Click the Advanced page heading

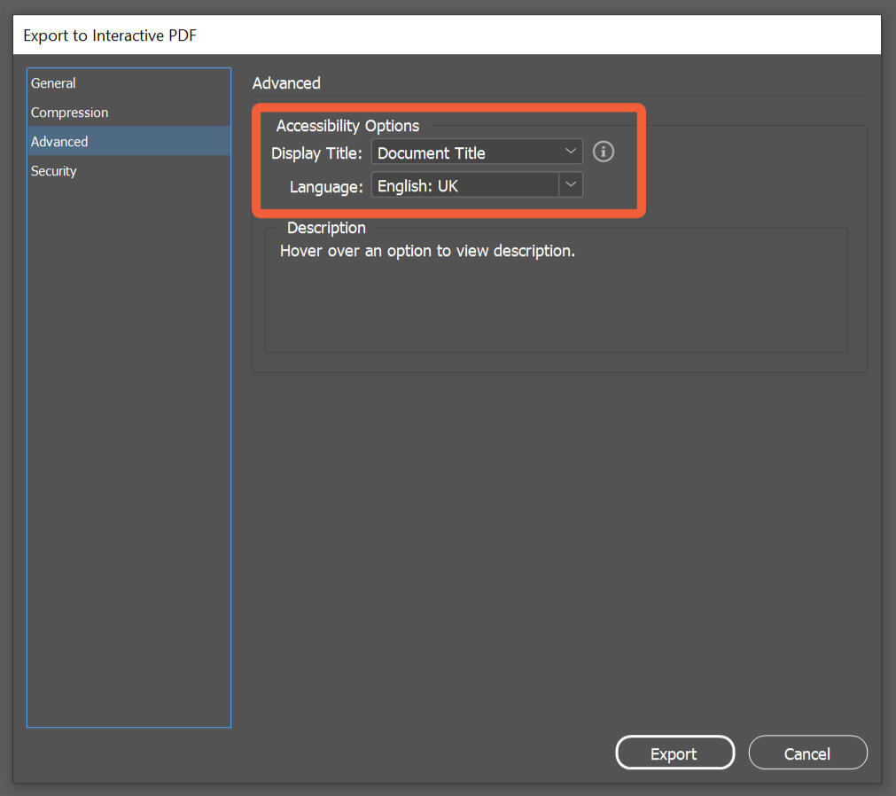tap(286, 82)
